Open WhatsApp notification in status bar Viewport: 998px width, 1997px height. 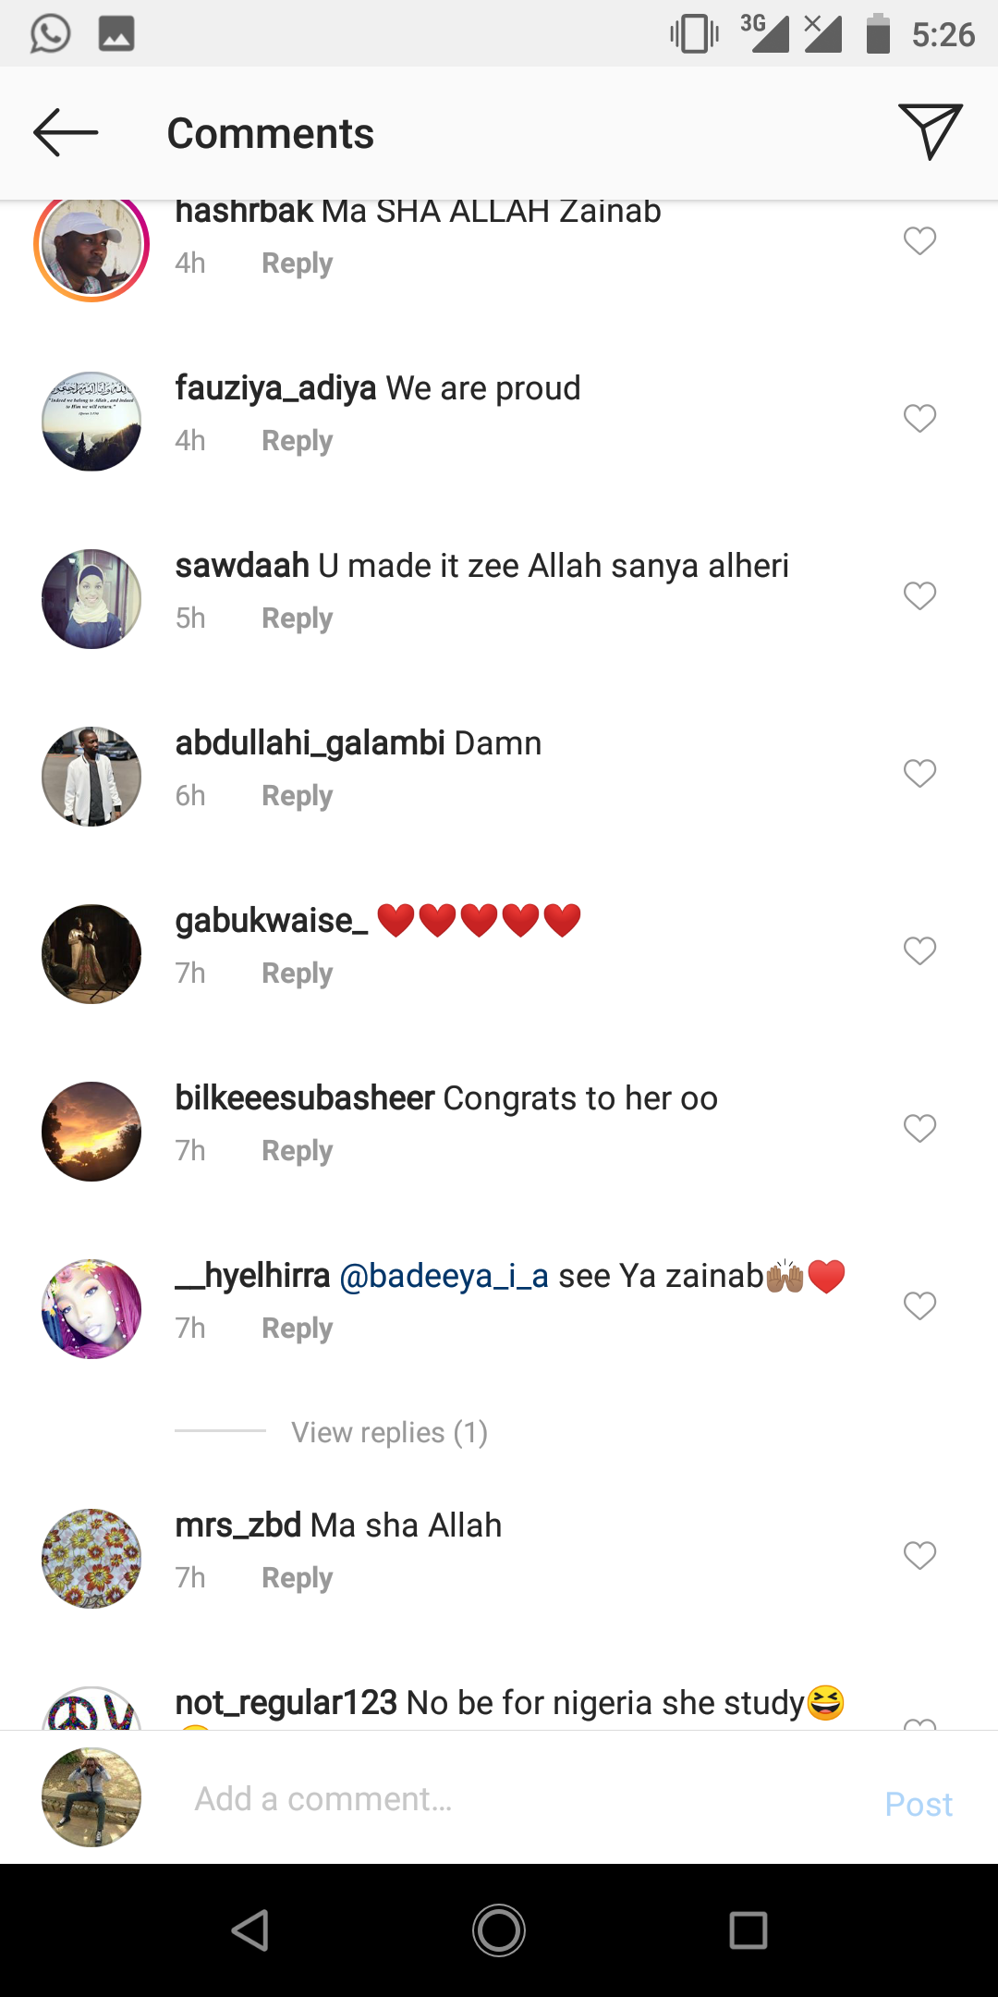50,34
